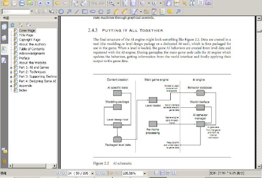Save the document using the floppy disk icon

click(x=14, y=3)
